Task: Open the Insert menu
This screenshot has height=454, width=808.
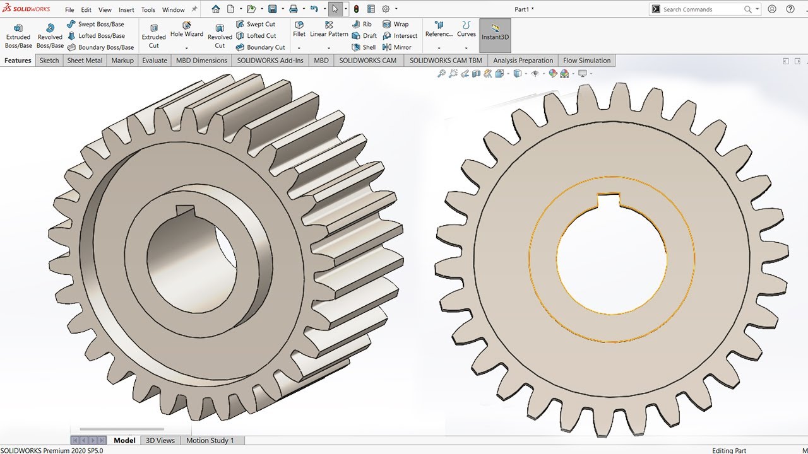Action: 126,10
